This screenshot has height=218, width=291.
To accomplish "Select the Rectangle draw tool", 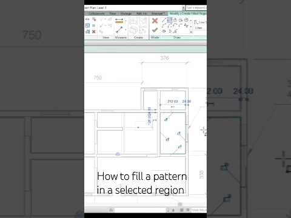I will (x=170, y=20).
